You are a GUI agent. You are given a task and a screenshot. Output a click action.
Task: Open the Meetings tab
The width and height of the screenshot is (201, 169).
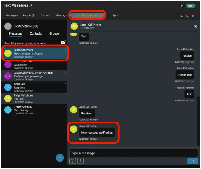pos(61,15)
